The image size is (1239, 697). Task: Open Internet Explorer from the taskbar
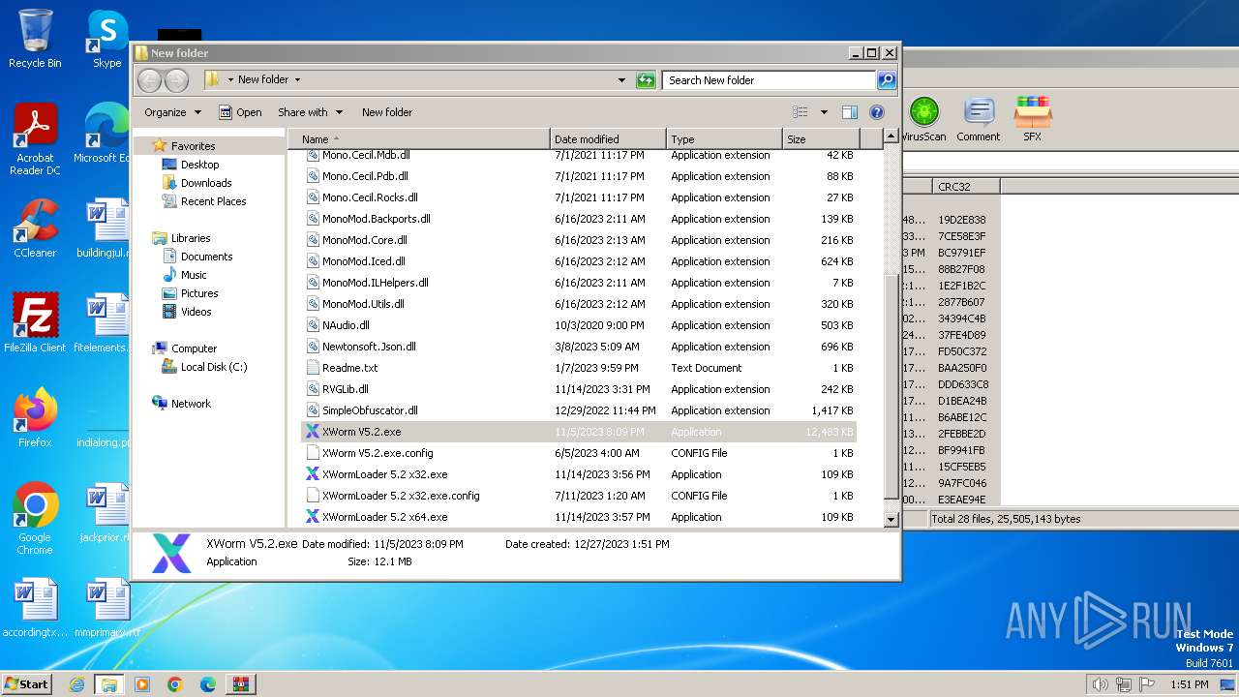pyautogui.click(x=76, y=684)
